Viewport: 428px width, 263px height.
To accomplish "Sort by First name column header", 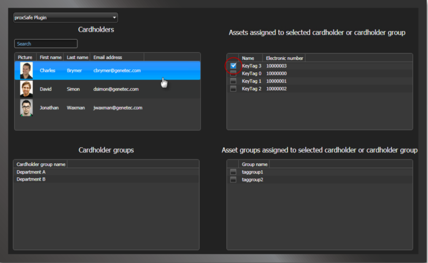I will pyautogui.click(x=50, y=57).
